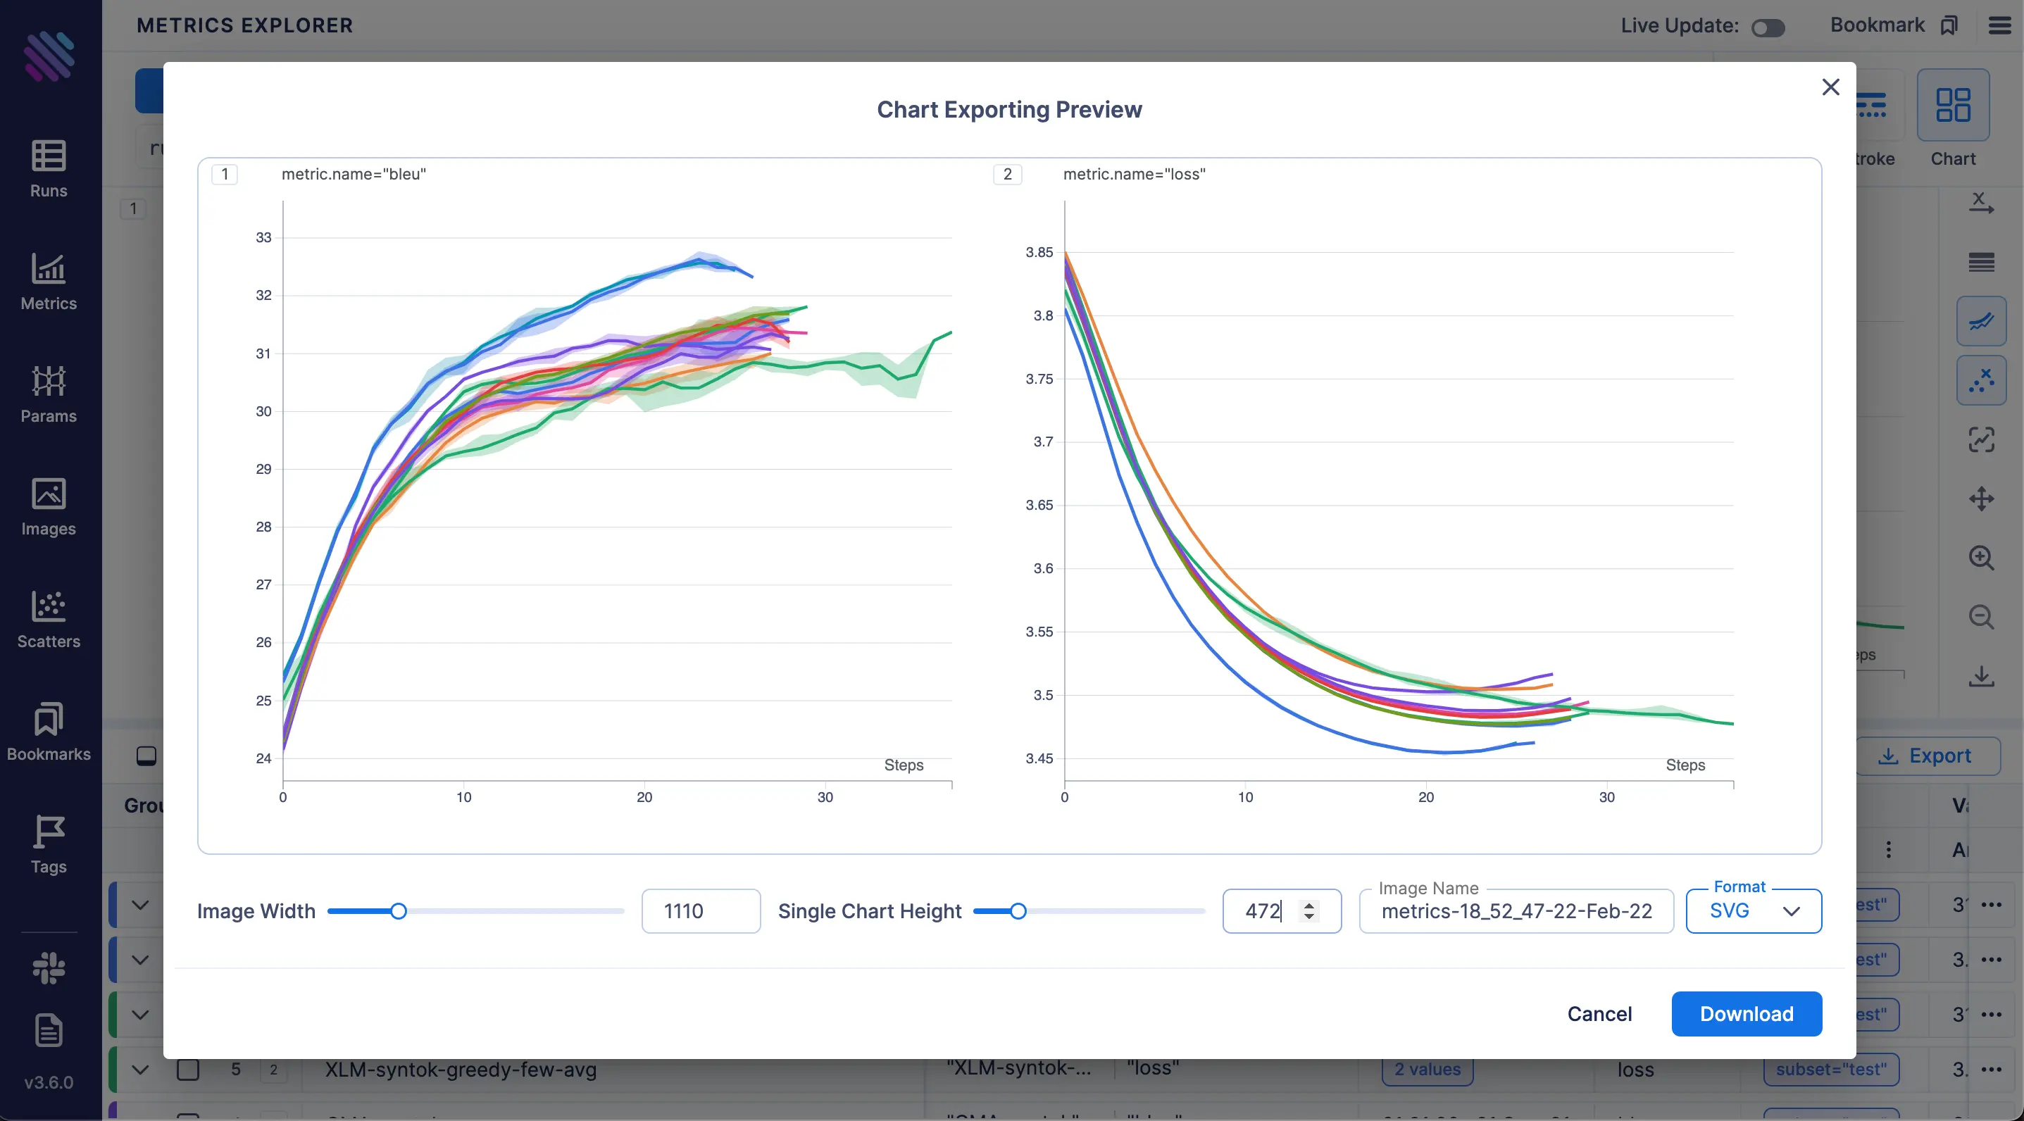
Task: Click the Cancel button
Action: [x=1599, y=1013]
